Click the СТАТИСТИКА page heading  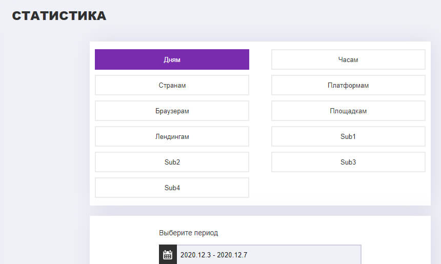coord(59,16)
